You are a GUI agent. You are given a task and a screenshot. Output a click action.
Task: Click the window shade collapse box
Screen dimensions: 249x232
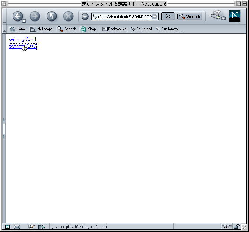[x=245, y=4]
